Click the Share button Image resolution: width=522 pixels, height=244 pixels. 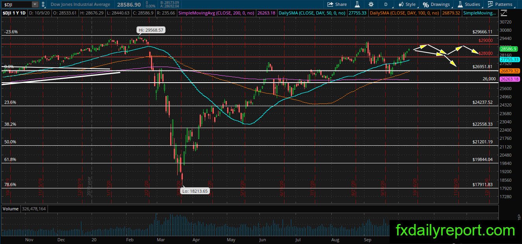(x=337, y=4)
